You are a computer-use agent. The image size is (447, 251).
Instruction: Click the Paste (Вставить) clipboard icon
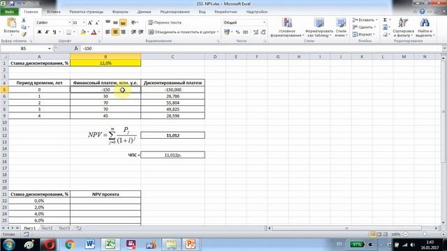(11, 23)
